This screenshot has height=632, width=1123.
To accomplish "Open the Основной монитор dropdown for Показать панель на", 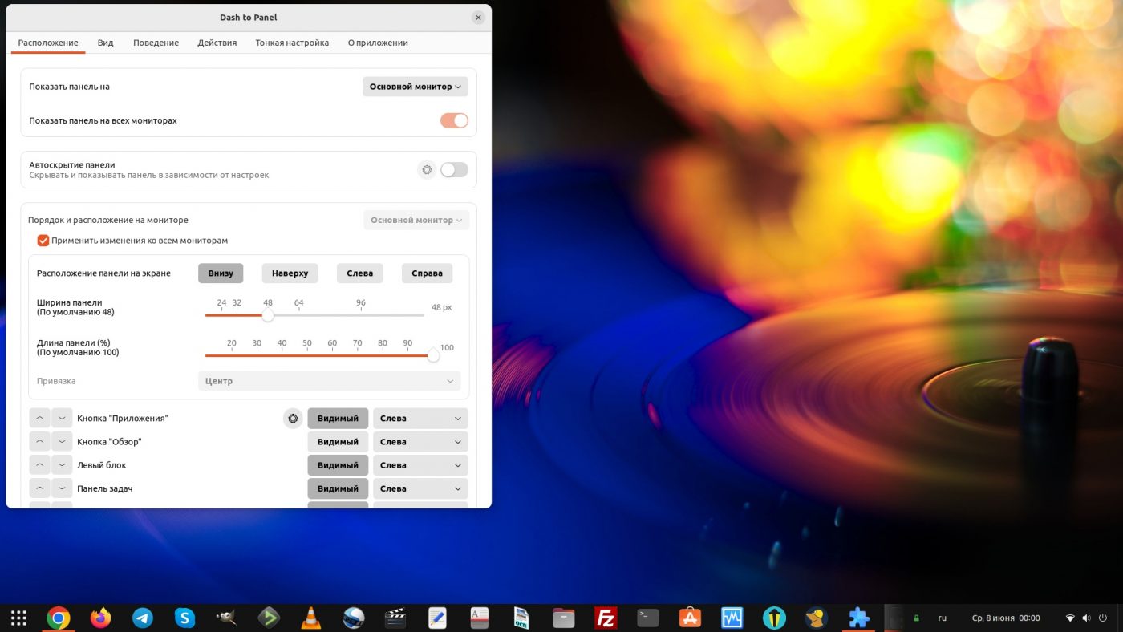I will click(415, 87).
